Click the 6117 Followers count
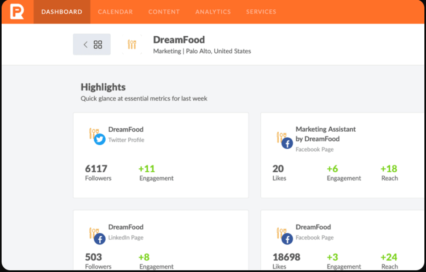The height and width of the screenshot is (272, 426). click(x=96, y=169)
